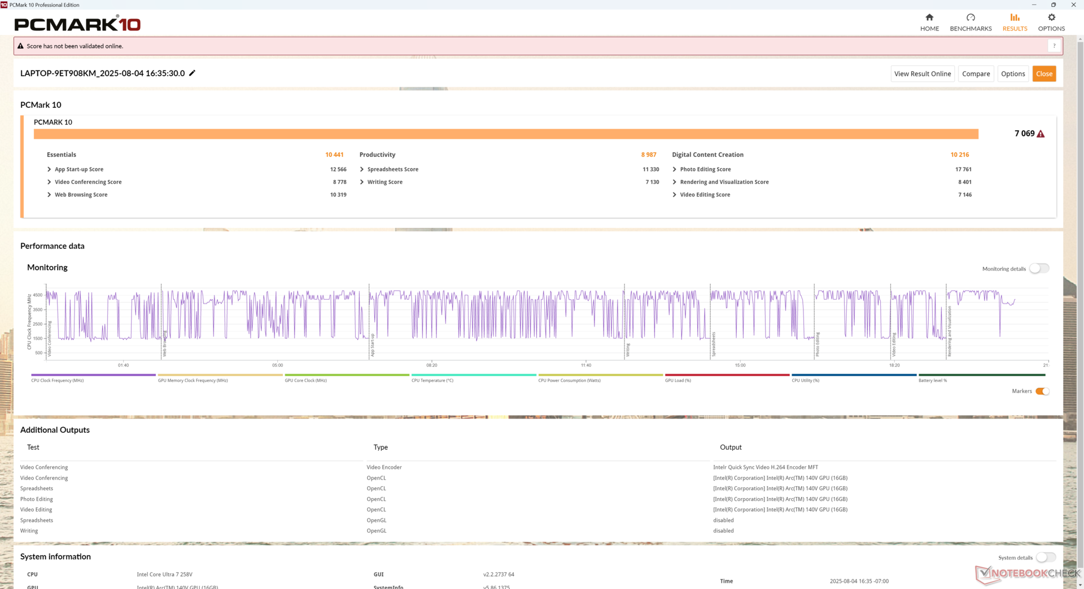Click the Productivity score 8 987

point(649,155)
